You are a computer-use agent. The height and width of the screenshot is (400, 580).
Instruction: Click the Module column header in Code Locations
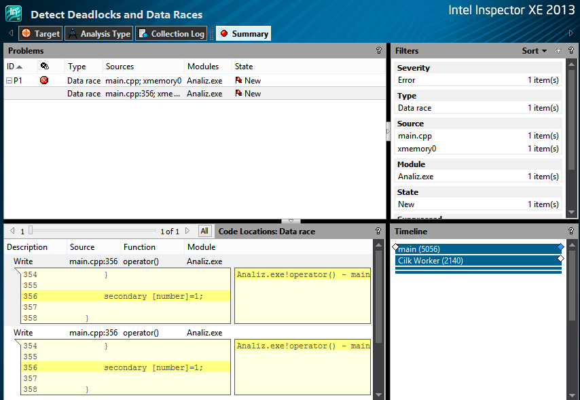tap(278, 247)
